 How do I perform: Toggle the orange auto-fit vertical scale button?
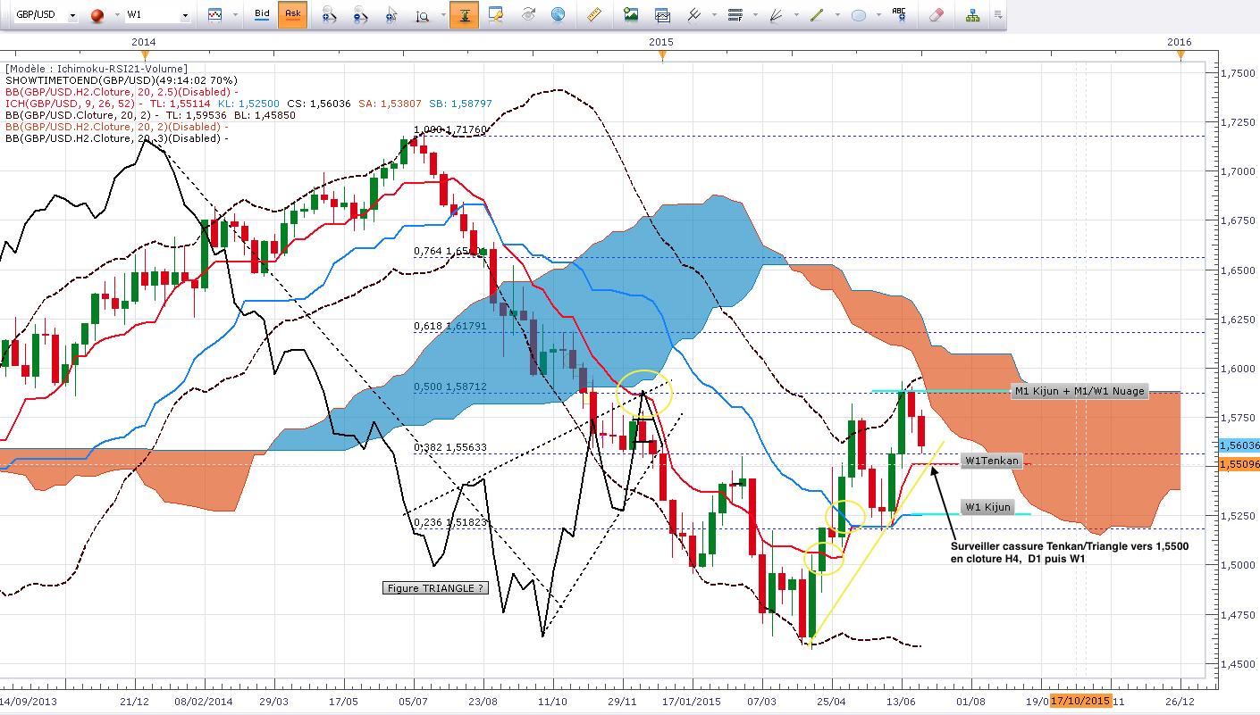tap(464, 15)
